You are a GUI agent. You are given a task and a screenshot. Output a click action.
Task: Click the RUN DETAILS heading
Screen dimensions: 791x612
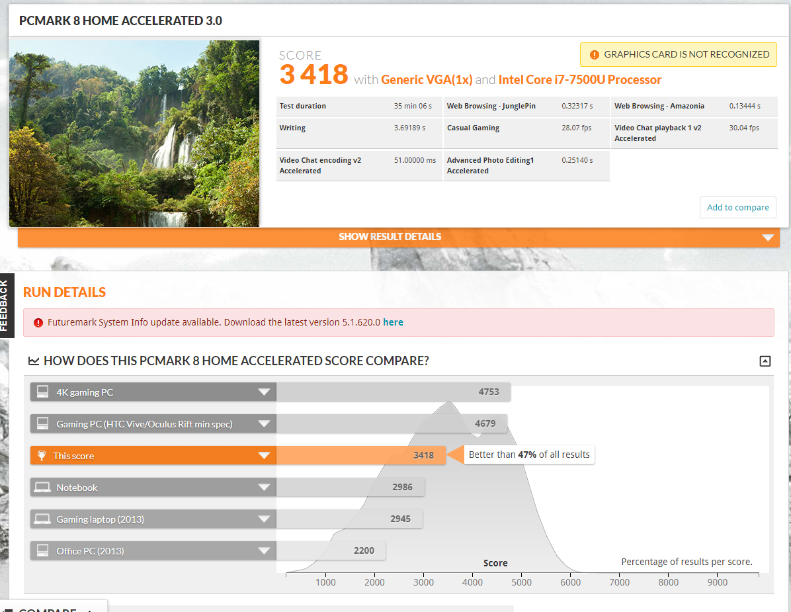tap(65, 292)
